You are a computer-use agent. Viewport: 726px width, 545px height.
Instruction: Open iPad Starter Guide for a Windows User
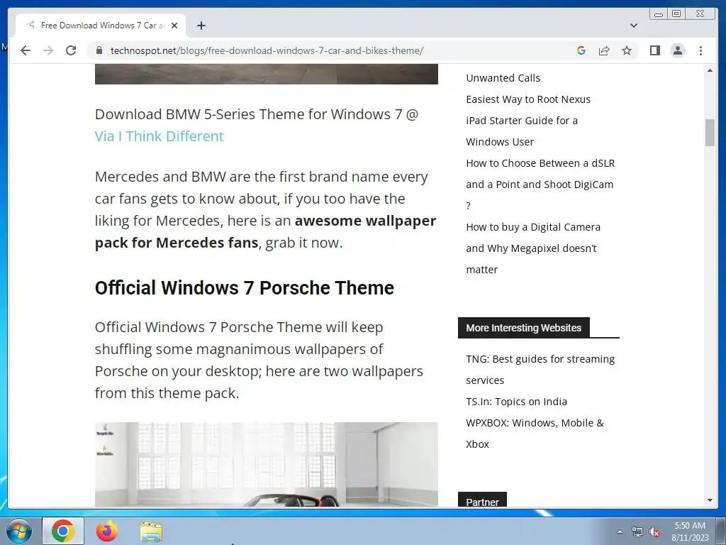522,131
